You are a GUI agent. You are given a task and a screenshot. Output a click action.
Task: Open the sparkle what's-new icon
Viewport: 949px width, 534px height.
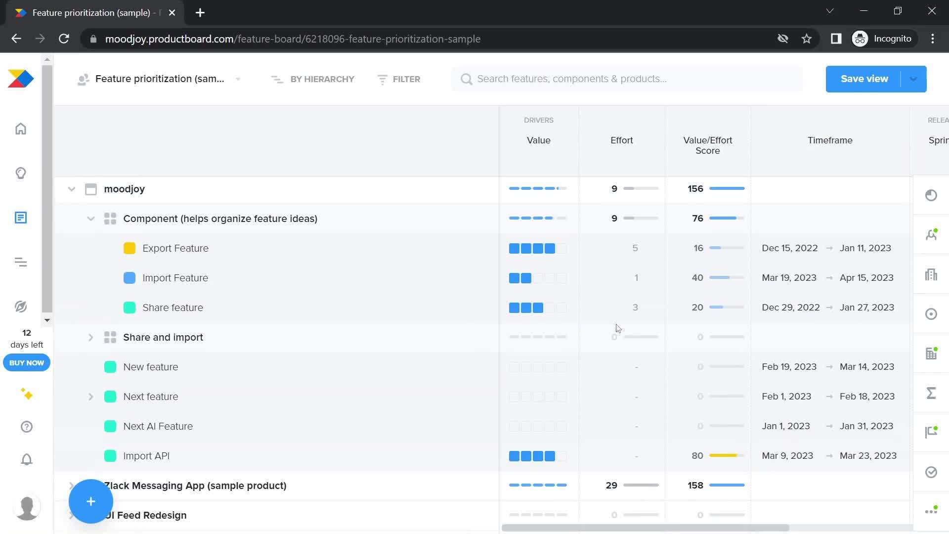tap(27, 394)
